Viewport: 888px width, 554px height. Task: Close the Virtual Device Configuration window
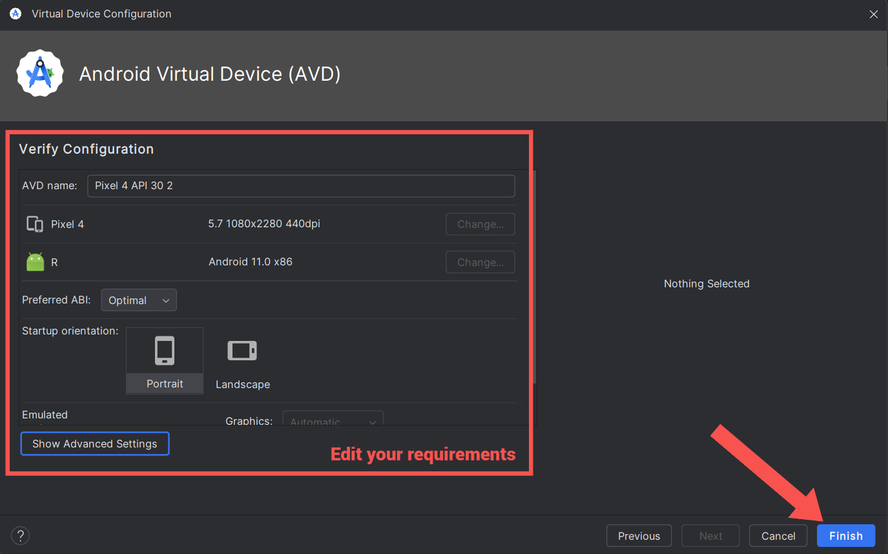[x=873, y=14]
